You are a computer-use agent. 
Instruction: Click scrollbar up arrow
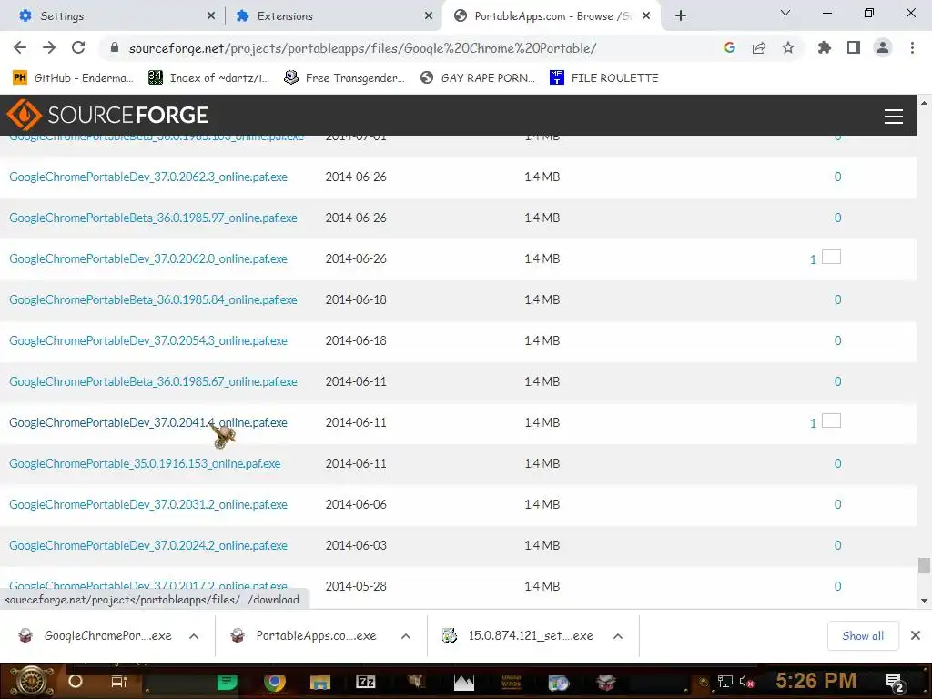tap(924, 102)
